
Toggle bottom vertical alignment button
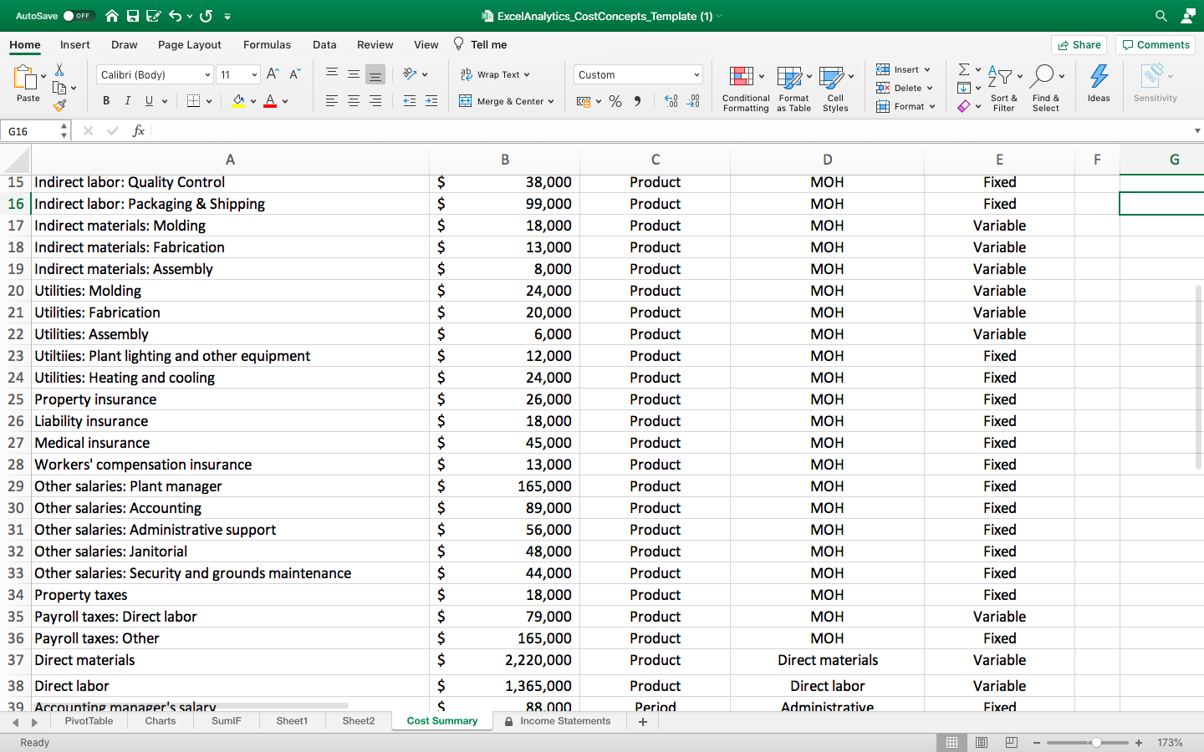point(375,74)
